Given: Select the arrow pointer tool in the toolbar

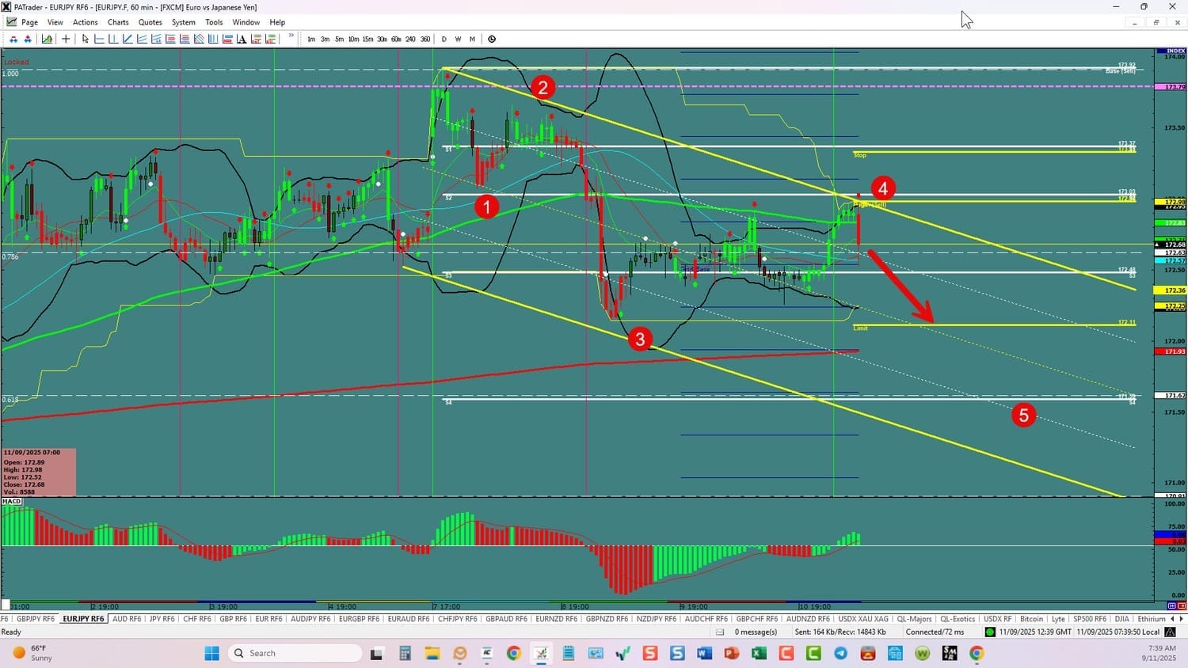Looking at the screenshot, I should coord(85,39).
